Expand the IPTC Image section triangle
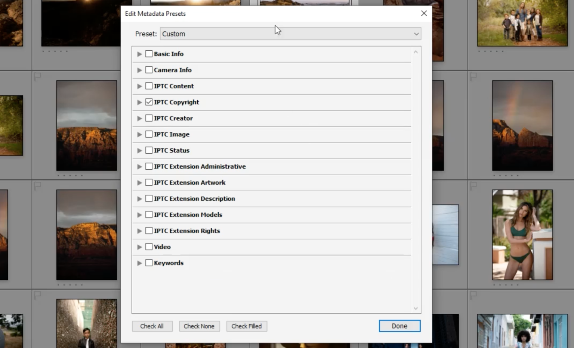 click(139, 134)
